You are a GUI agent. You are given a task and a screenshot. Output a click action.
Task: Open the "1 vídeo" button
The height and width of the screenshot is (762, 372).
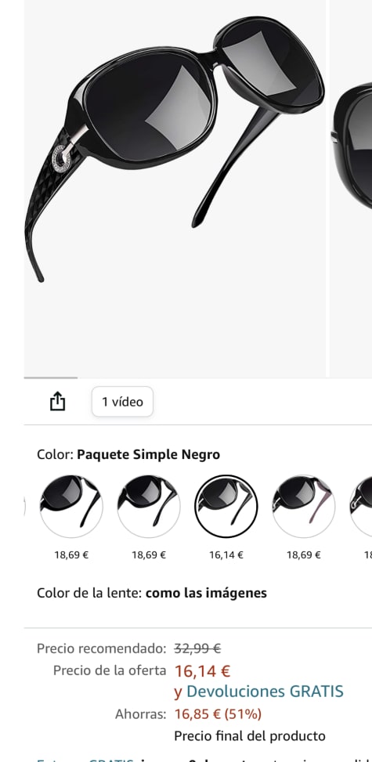tap(122, 402)
